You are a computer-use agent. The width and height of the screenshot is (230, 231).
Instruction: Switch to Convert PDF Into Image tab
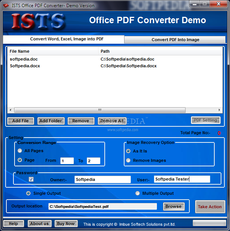click(175, 40)
